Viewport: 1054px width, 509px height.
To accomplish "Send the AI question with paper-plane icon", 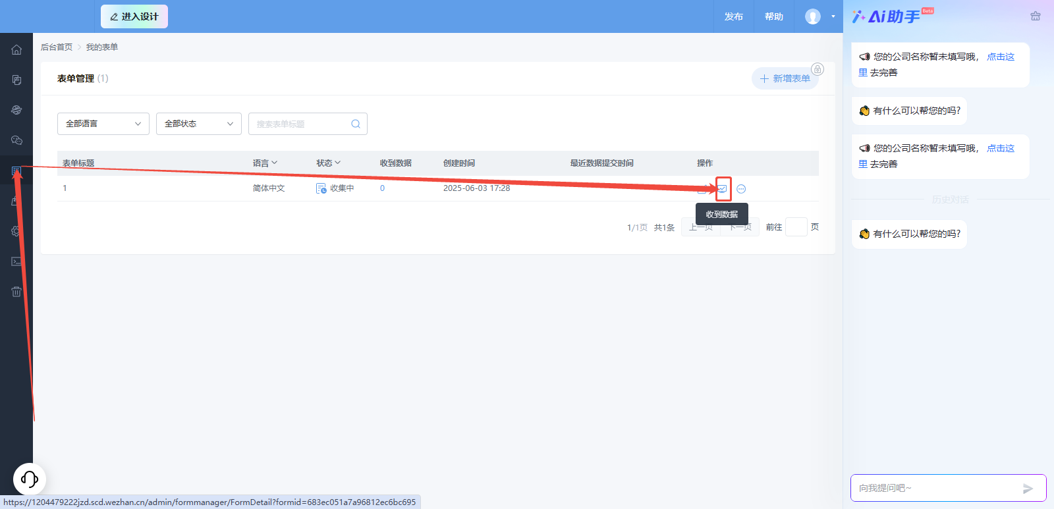I will pyautogui.click(x=1028, y=489).
